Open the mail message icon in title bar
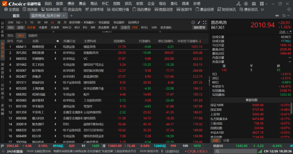293x154 pixels. 253,4
